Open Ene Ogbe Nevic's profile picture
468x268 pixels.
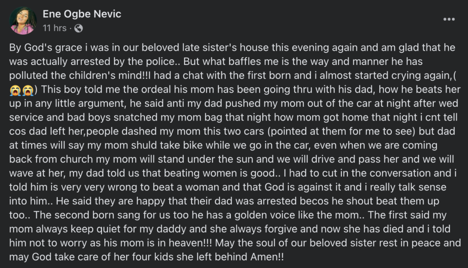click(x=23, y=21)
